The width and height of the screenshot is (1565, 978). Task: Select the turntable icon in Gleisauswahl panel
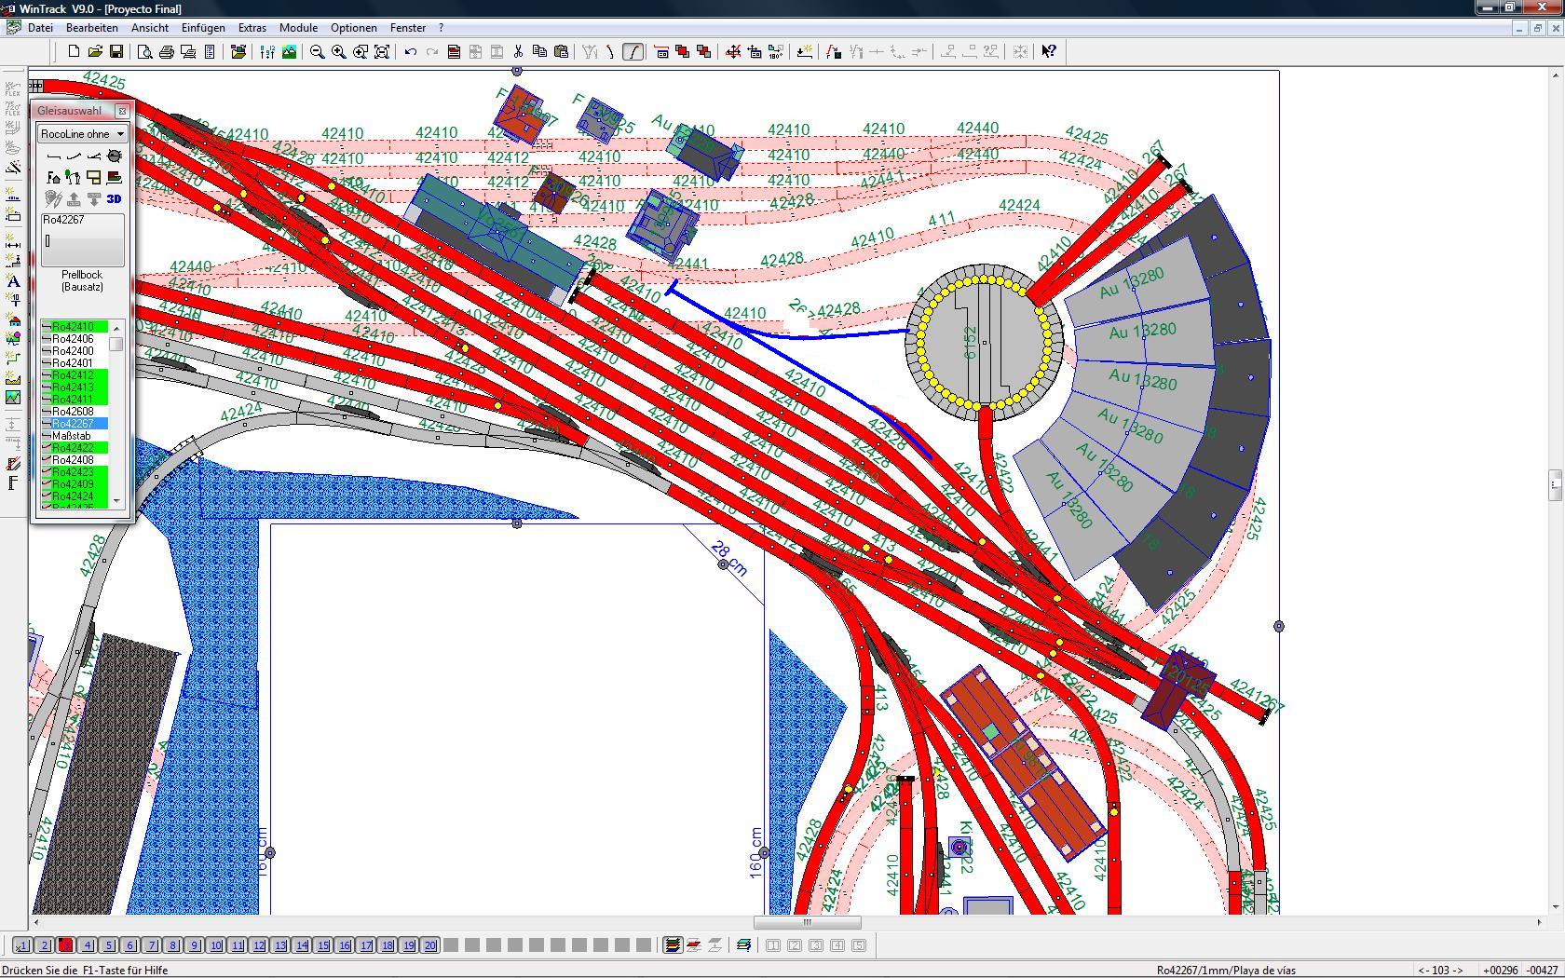click(x=115, y=156)
